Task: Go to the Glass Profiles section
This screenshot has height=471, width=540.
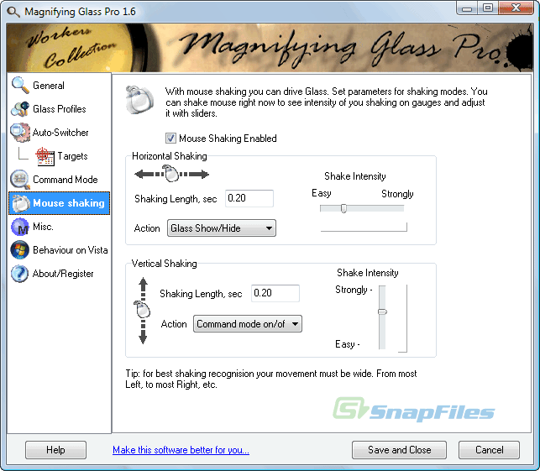Action: pos(60,109)
